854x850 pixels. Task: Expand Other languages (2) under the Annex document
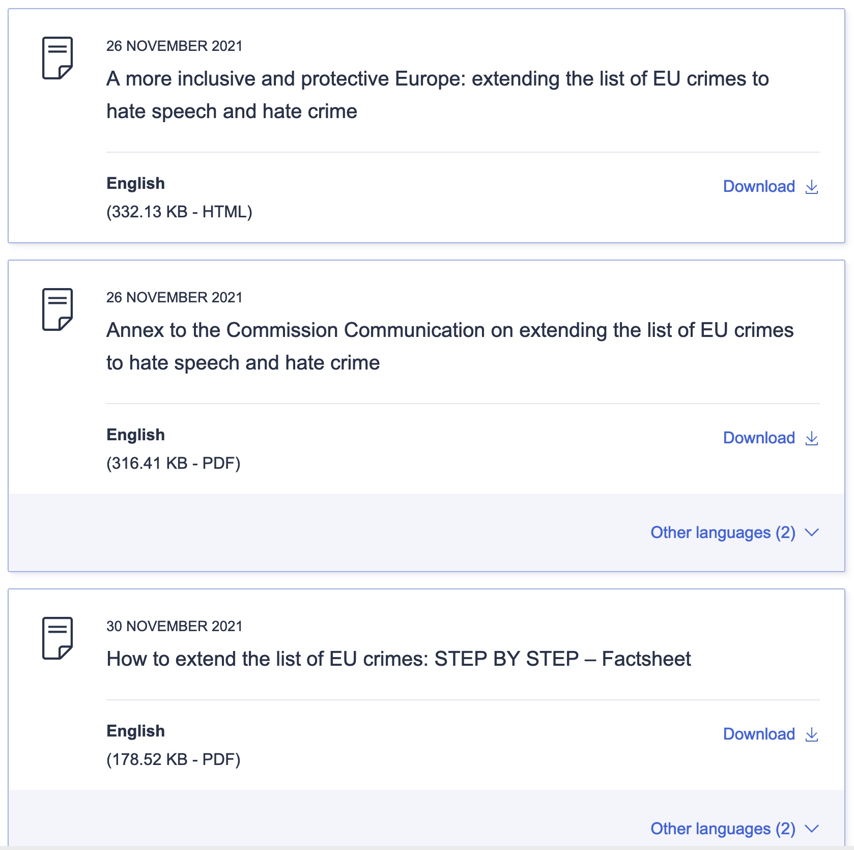[x=723, y=533]
